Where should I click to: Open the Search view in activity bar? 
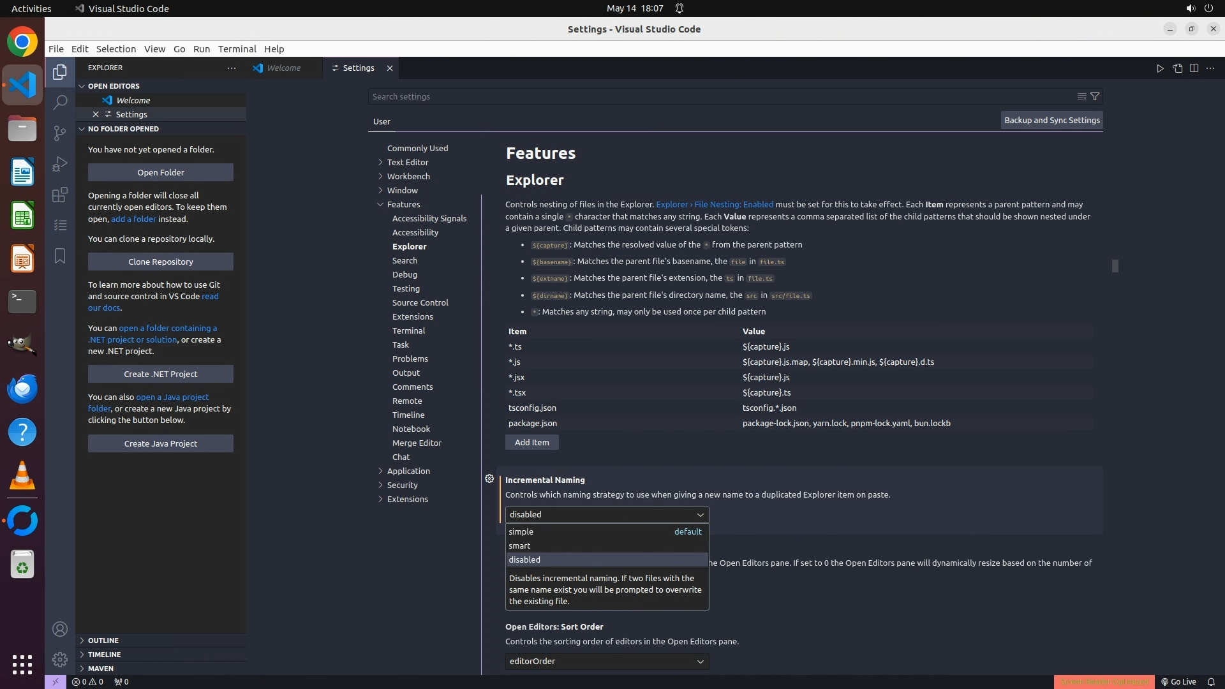point(60,102)
